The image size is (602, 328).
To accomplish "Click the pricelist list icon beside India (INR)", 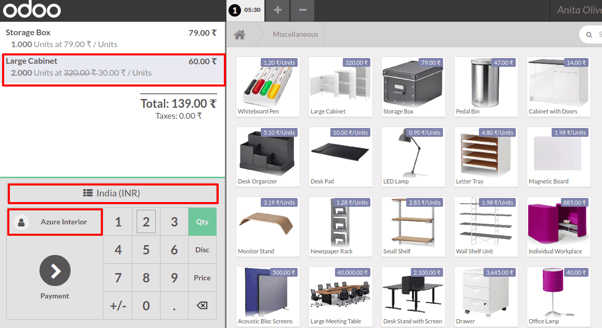I will click(x=88, y=193).
